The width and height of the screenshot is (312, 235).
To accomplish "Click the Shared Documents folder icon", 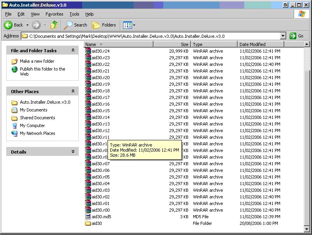I will (14, 118).
